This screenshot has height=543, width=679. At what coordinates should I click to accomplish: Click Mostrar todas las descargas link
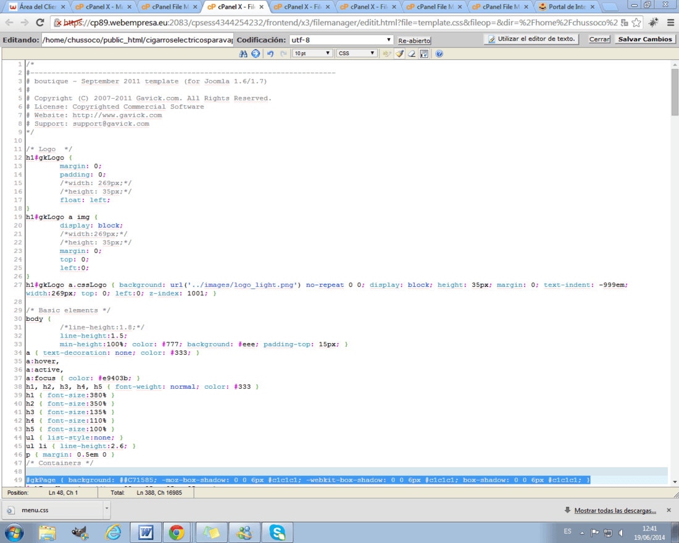[x=615, y=510]
